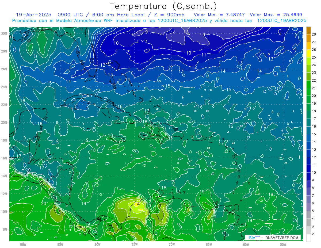This screenshot has height=248, width=321.
Task: Click the "65W" longitude axis label
Action: click(x=209, y=245)
